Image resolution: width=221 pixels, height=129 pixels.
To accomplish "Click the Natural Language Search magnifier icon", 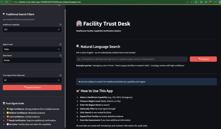I will (x=78, y=46).
